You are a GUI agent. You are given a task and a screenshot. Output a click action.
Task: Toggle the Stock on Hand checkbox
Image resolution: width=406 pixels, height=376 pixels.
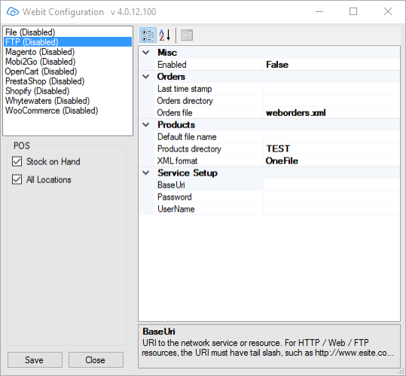tap(17, 161)
